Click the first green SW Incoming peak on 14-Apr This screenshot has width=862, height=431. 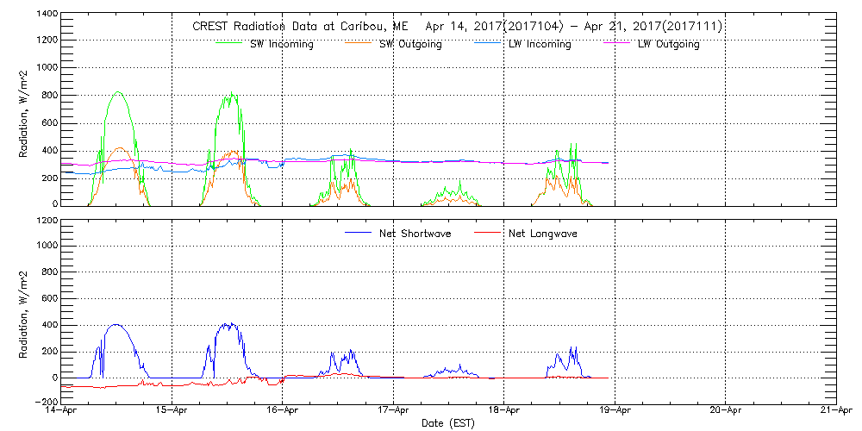[118, 92]
